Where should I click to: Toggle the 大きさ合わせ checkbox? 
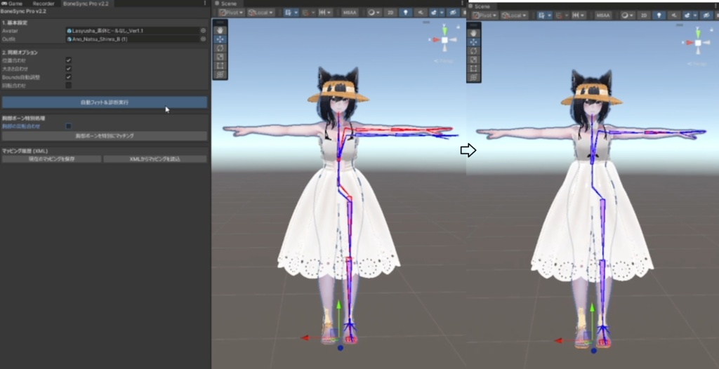[68, 69]
